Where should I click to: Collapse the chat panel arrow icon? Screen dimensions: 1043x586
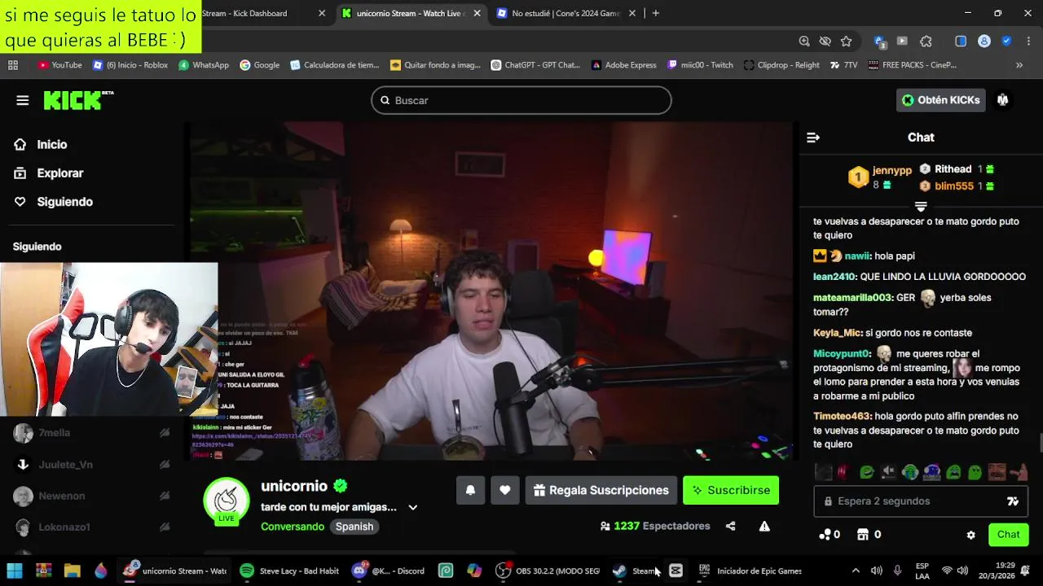pyautogui.click(x=812, y=138)
